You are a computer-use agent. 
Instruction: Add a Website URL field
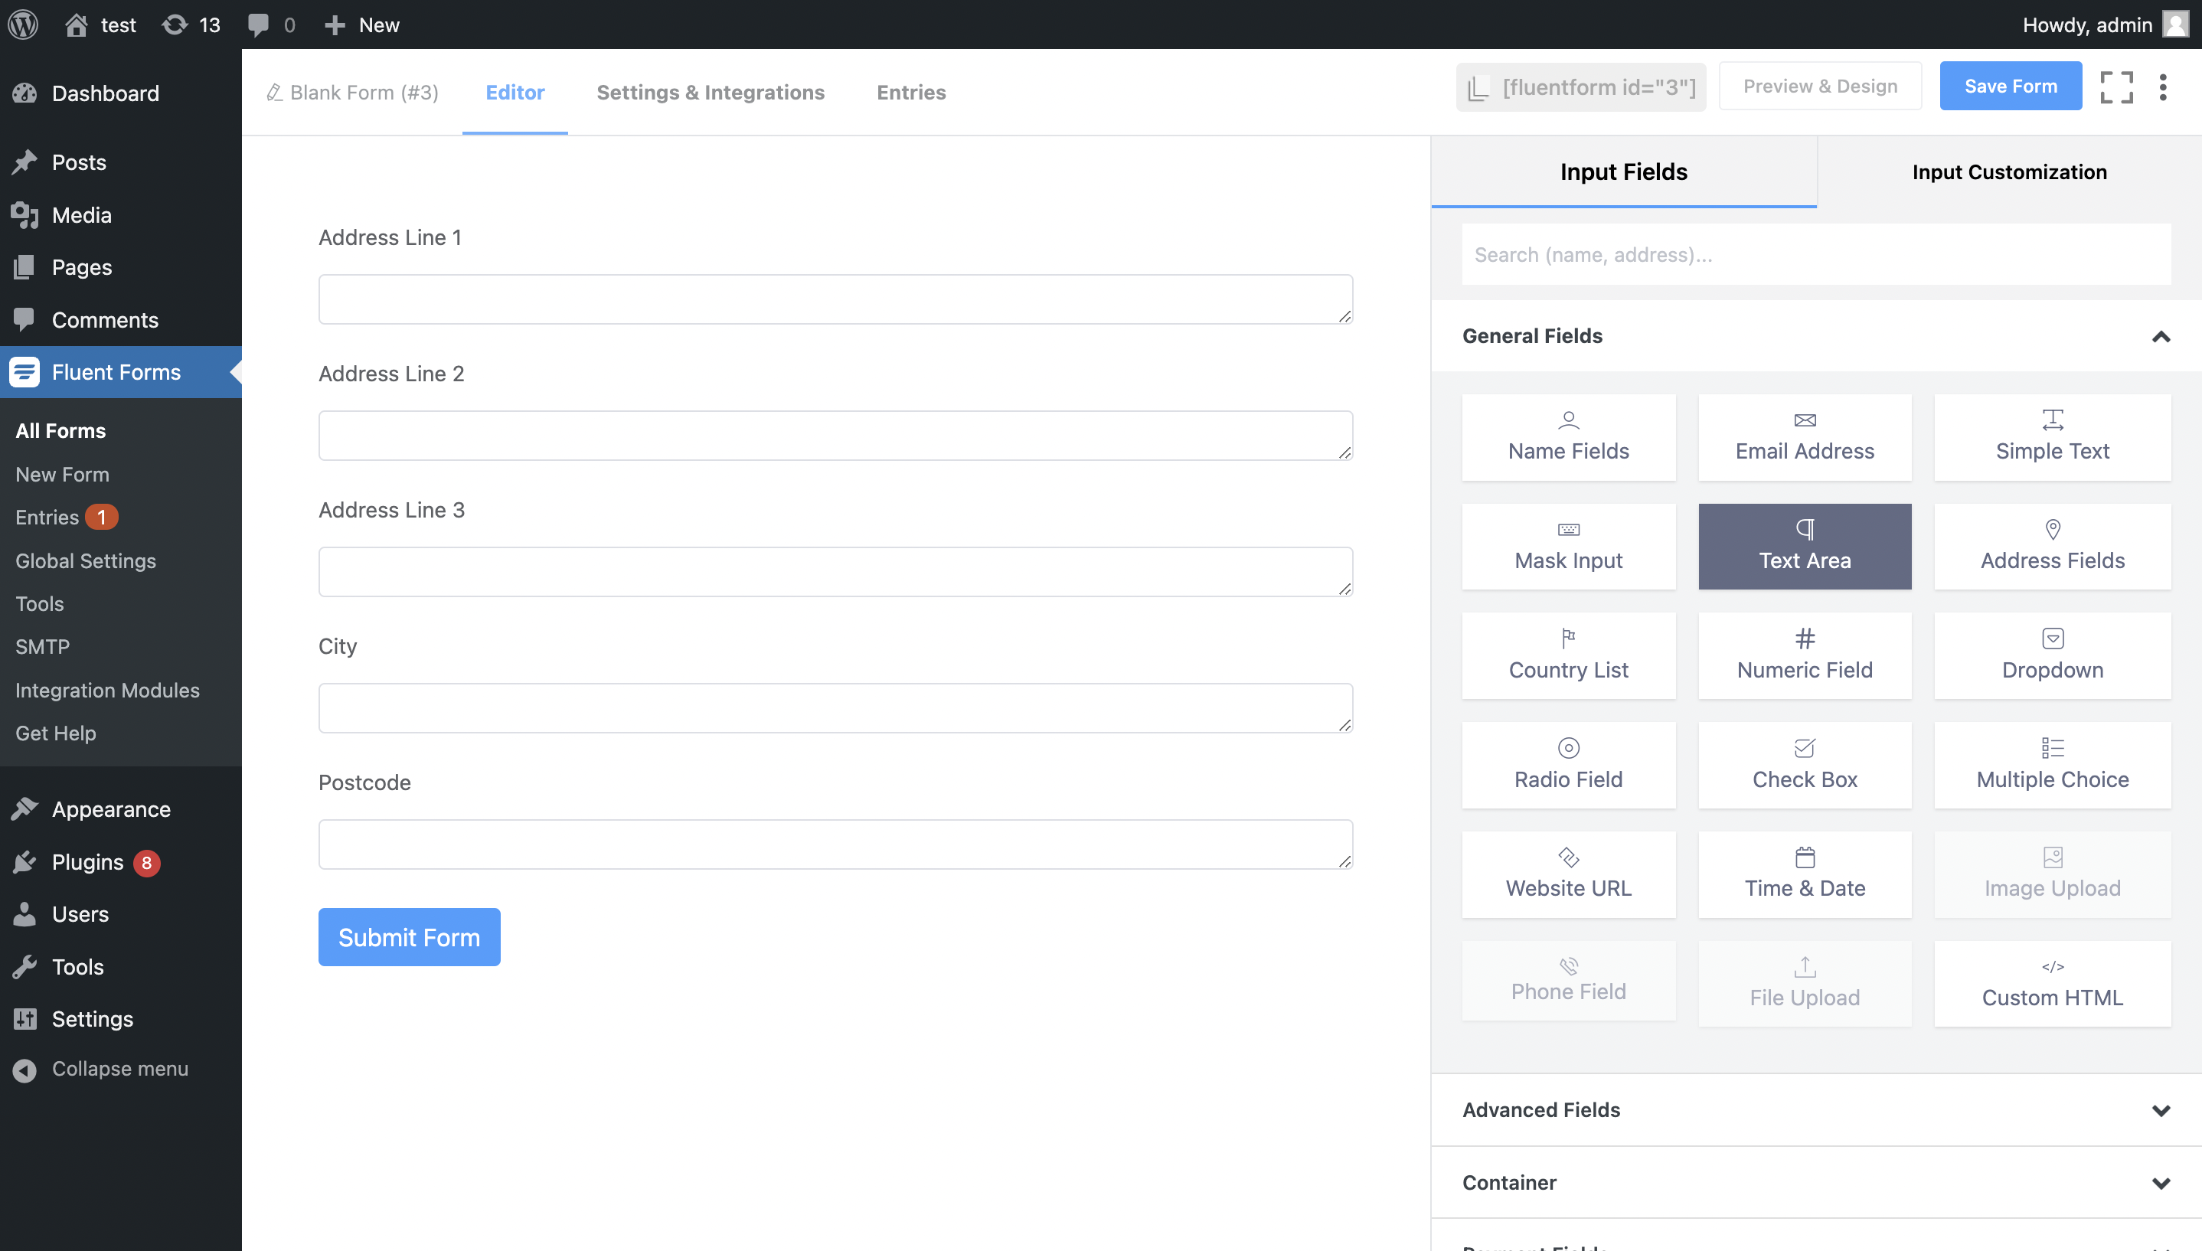(1568, 874)
